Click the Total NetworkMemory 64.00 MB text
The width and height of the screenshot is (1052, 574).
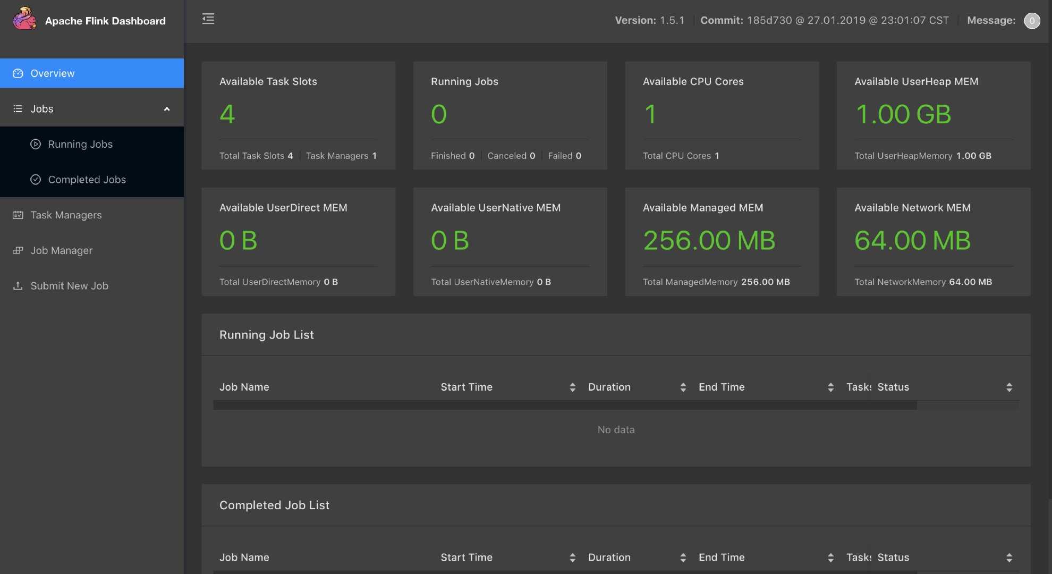coord(923,282)
